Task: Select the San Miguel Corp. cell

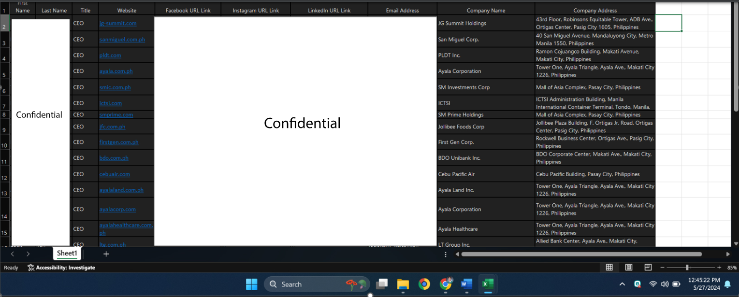Action: tap(486, 39)
